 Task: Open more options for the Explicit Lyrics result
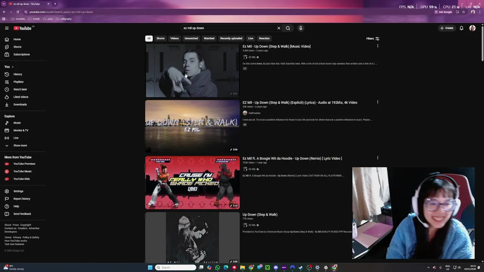(377, 102)
